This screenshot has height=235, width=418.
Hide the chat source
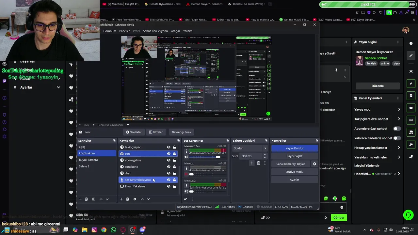pyautogui.click(x=169, y=173)
